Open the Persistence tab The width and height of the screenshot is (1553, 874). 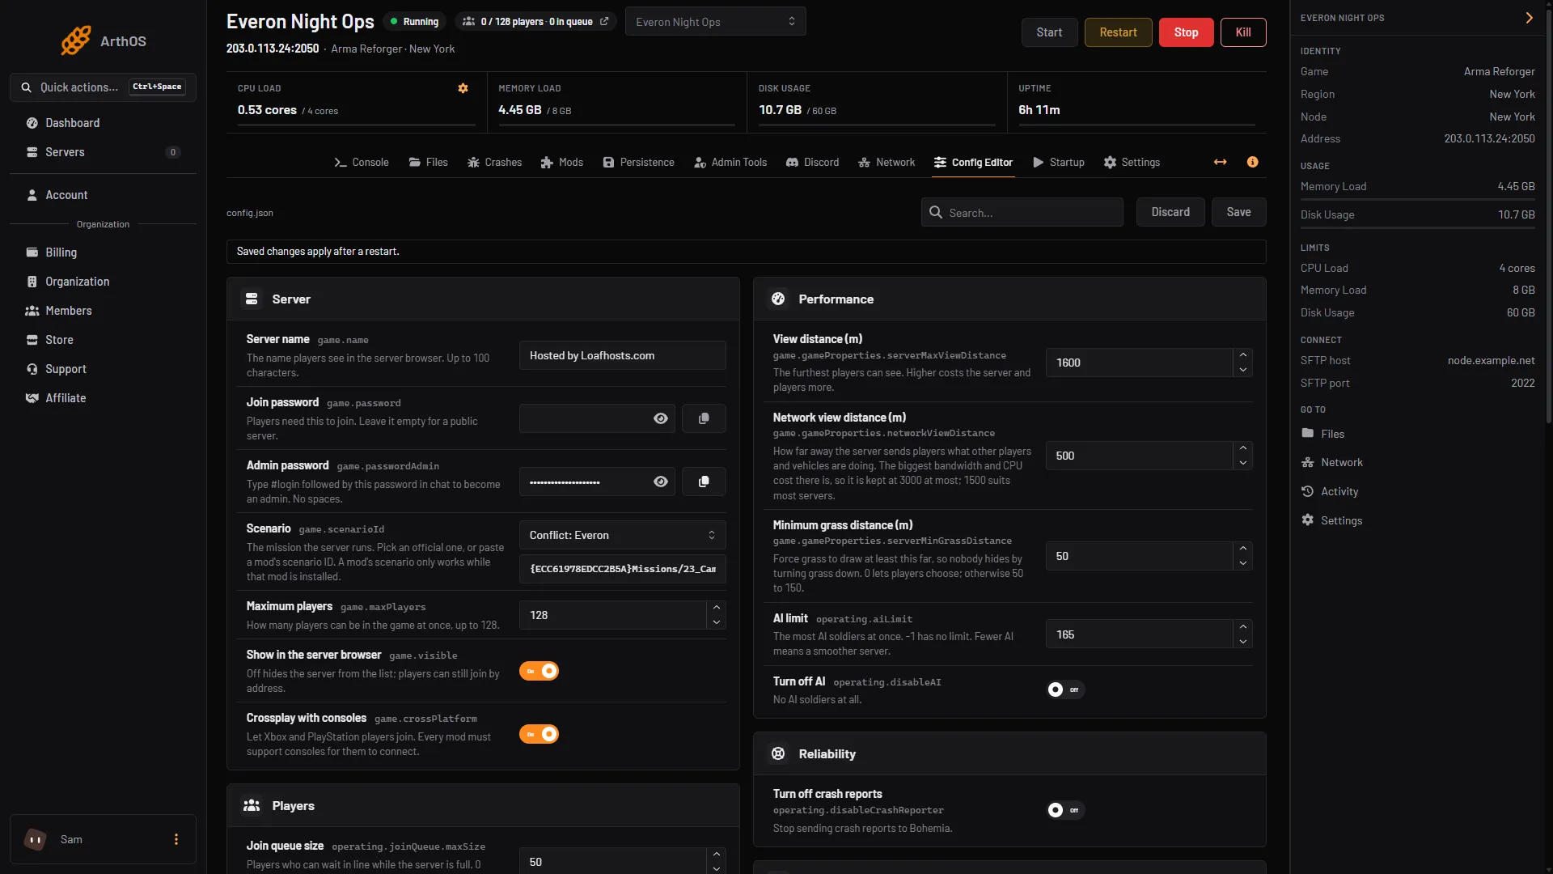(x=638, y=163)
